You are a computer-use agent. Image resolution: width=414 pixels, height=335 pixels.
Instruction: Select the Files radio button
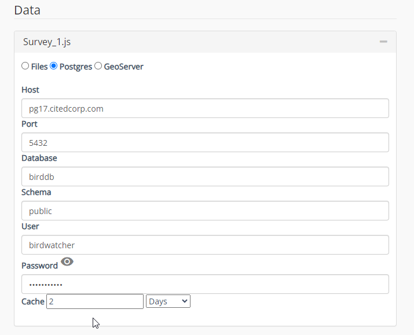pyautogui.click(x=25, y=66)
